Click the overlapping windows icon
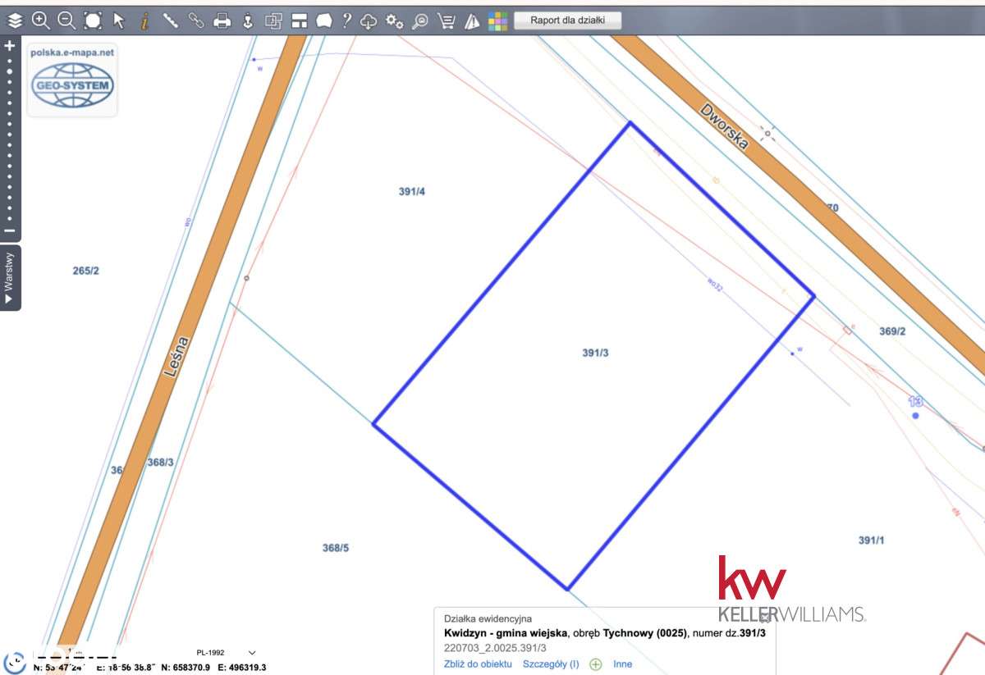The image size is (985, 675). pyautogui.click(x=273, y=21)
